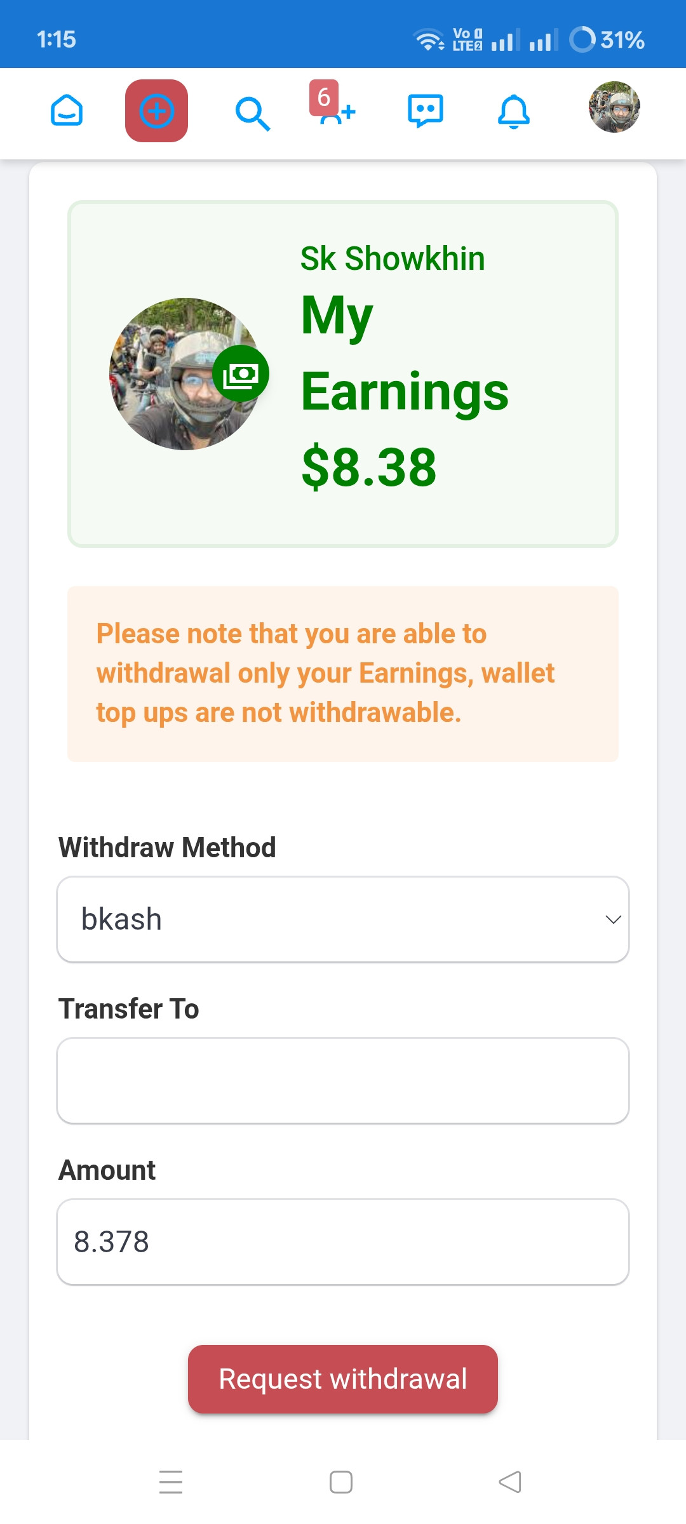The width and height of the screenshot is (686, 1524).
Task: Tap the Android recent apps menu button
Action: pyautogui.click(x=171, y=1482)
